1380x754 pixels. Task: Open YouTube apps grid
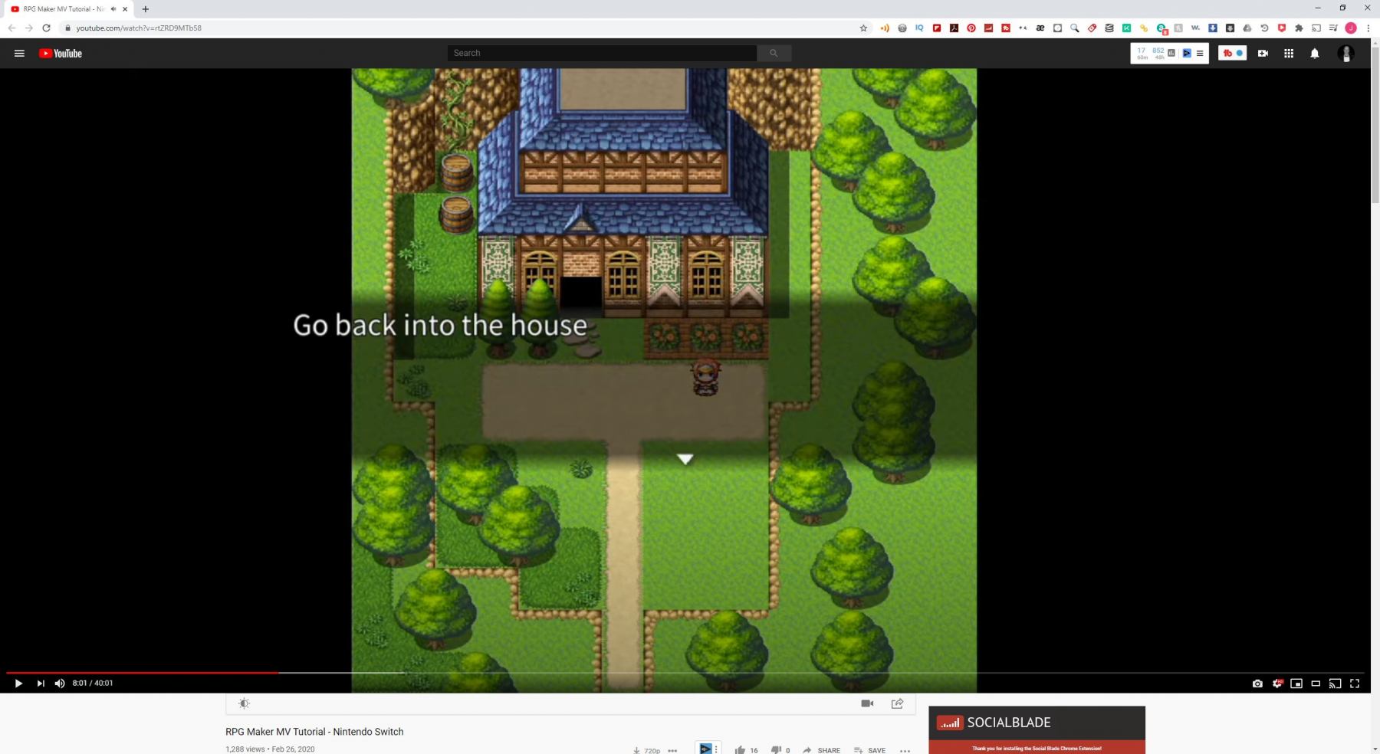tap(1289, 54)
